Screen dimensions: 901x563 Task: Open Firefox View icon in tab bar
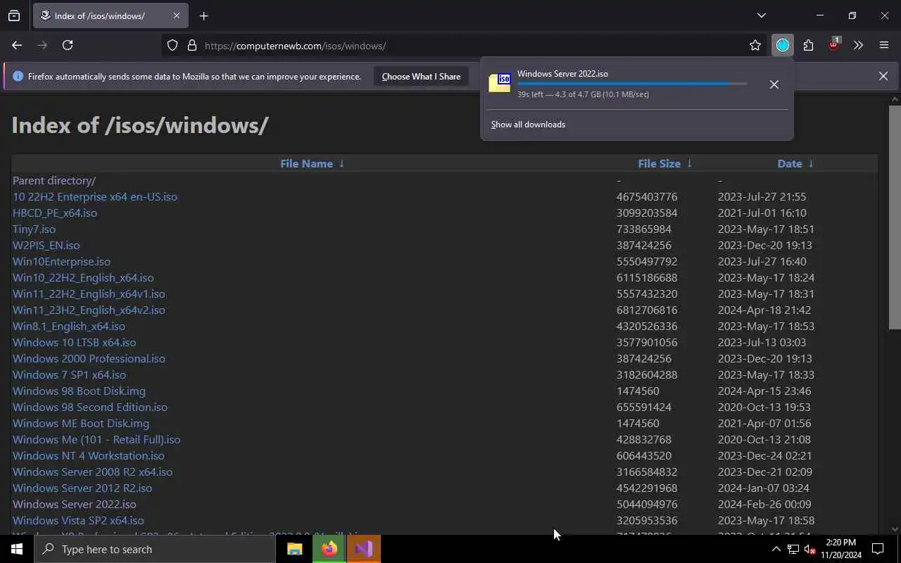14,15
